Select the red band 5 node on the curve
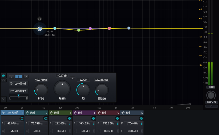This screenshot has width=219, height=135. point(109,28)
